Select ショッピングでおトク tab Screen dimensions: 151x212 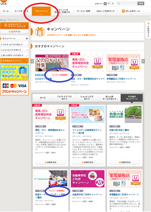coord(87,98)
